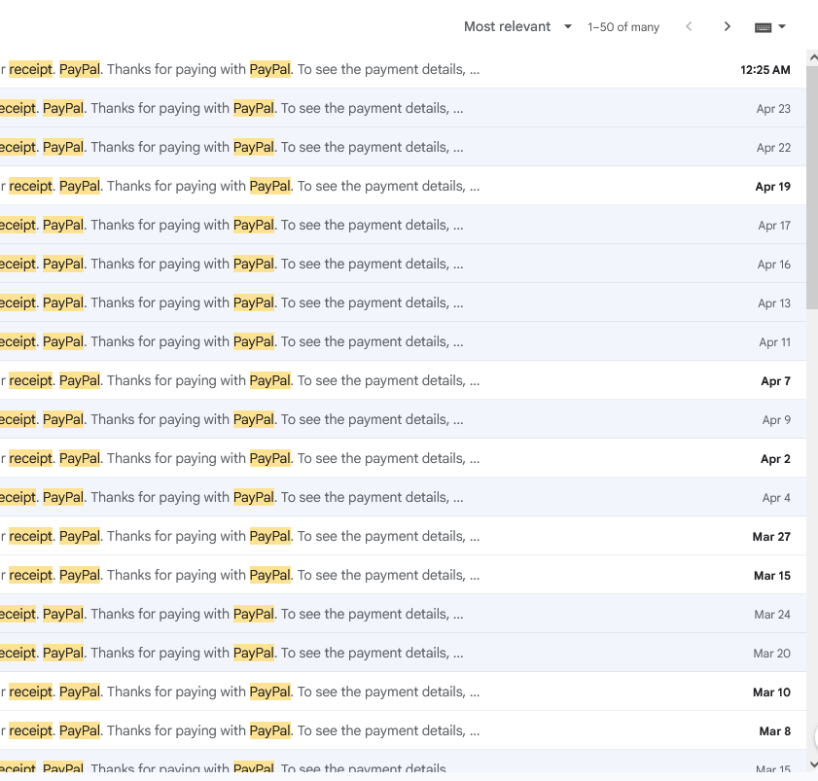Open the Most relevant sort dropdown
The width and height of the screenshot is (818, 781).
point(517,26)
